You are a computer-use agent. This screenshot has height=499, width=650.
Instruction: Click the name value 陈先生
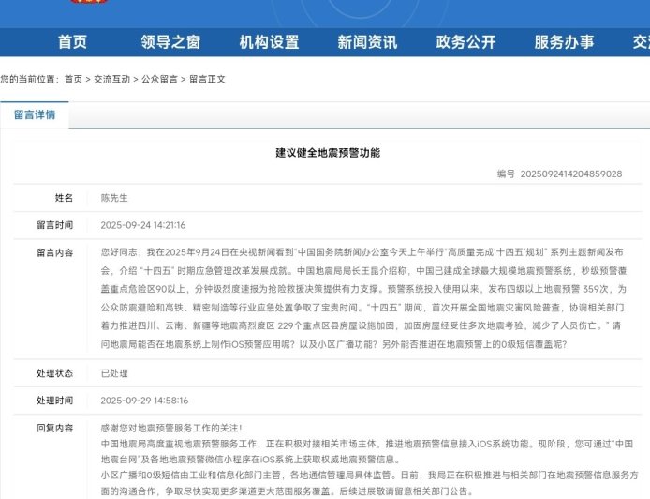click(x=113, y=198)
